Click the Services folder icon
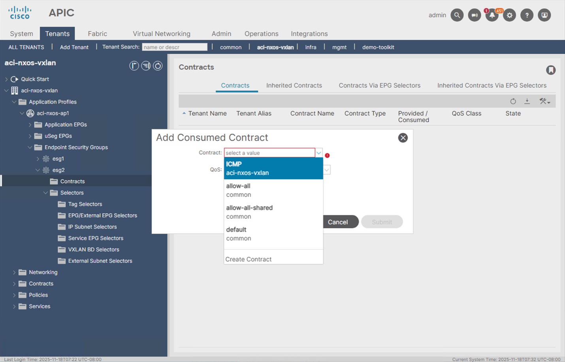 click(23, 306)
